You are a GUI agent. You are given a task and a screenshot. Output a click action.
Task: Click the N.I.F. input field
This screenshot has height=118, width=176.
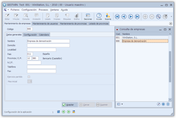coord(34,63)
